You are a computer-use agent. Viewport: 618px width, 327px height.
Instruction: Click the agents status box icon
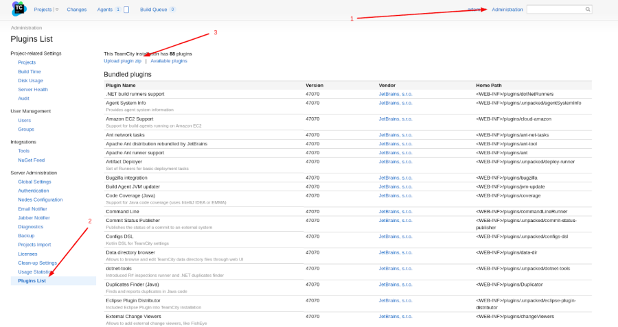click(126, 10)
